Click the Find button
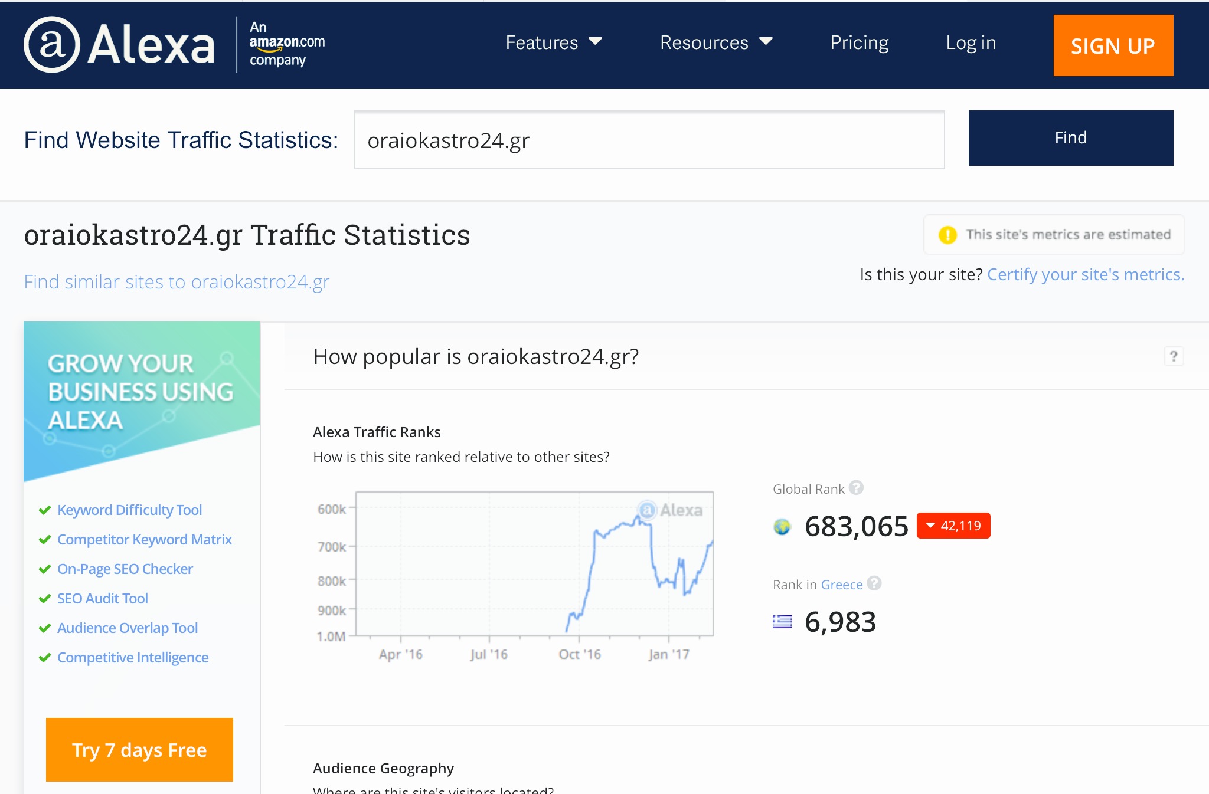 pyautogui.click(x=1071, y=138)
